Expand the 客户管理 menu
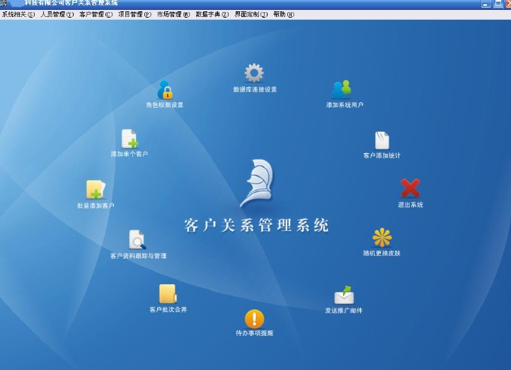 coord(96,14)
